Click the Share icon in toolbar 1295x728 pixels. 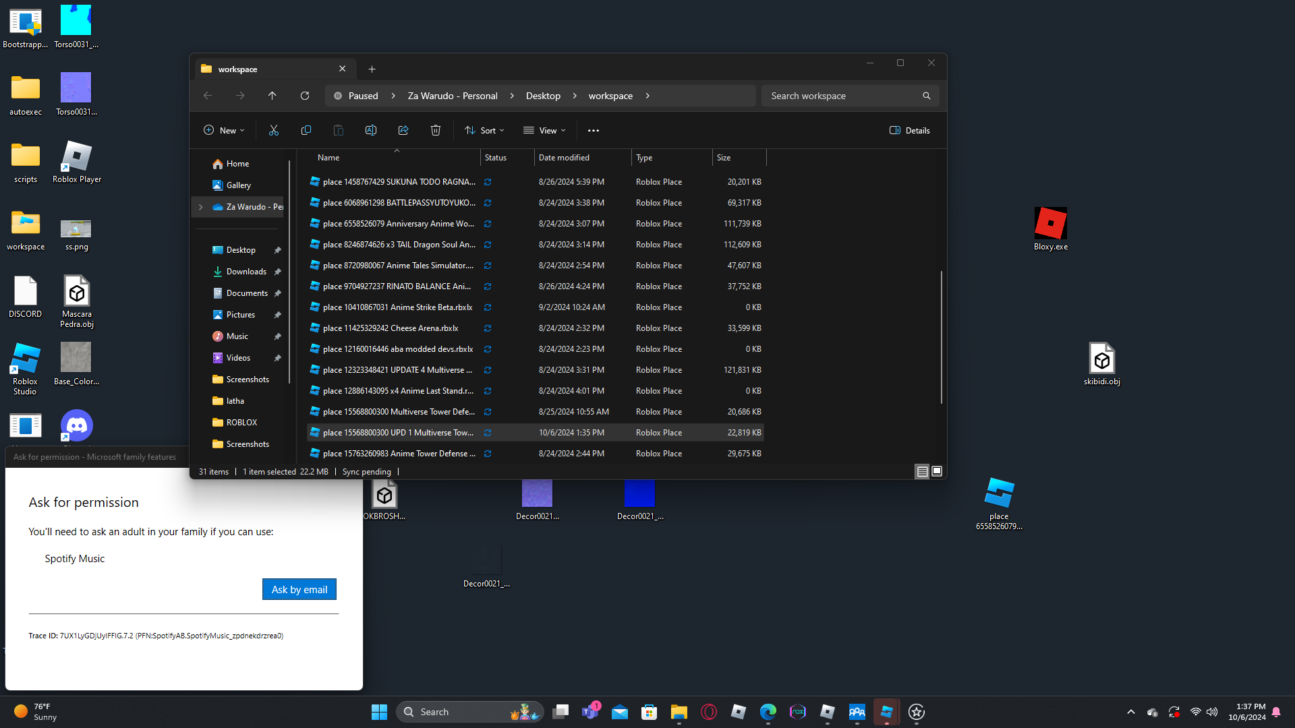point(403,130)
